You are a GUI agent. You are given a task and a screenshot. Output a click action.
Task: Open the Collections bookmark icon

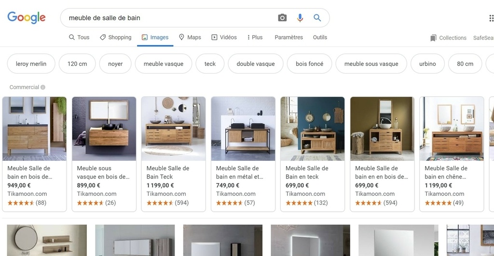point(433,38)
